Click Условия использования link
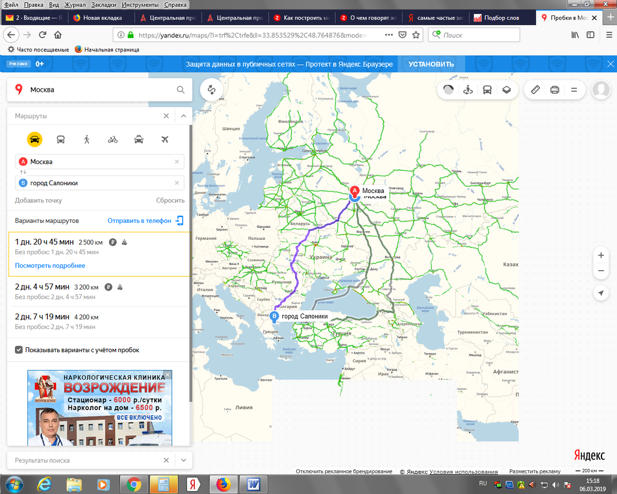The width and height of the screenshot is (617, 494). click(463, 471)
